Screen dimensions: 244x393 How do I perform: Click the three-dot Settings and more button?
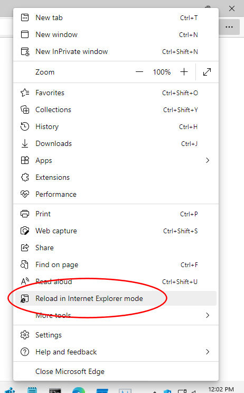pyautogui.click(x=229, y=27)
